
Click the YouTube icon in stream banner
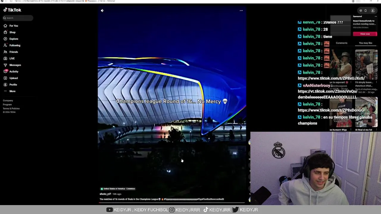click(109, 210)
